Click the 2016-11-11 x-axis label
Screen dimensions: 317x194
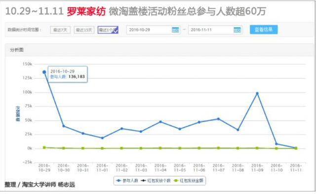(296, 168)
